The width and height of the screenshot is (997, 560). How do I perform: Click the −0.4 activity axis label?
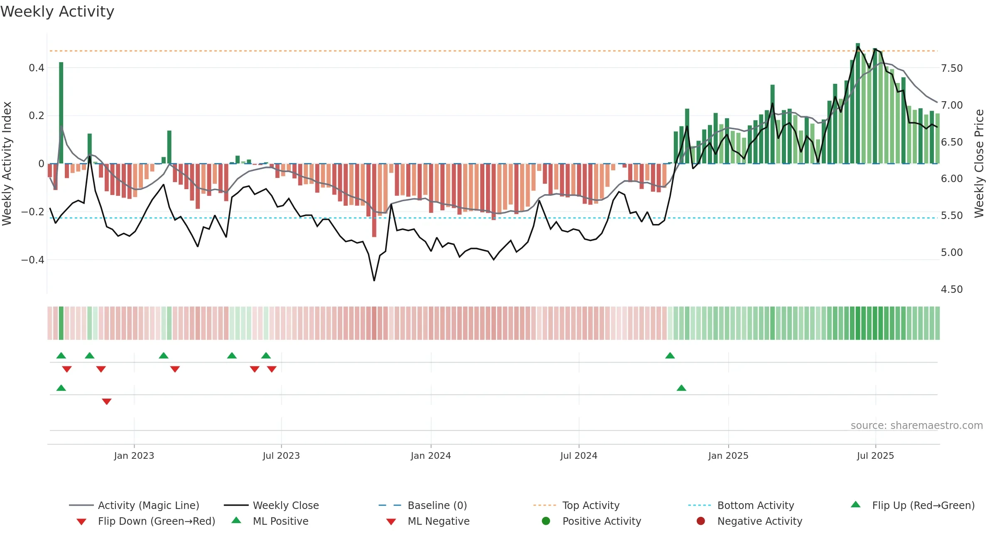click(x=33, y=260)
